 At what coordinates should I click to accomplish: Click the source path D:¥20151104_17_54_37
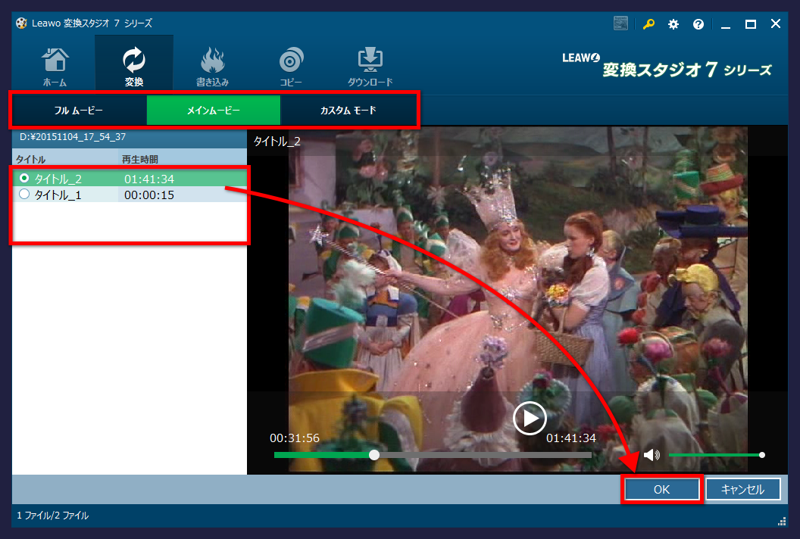pyautogui.click(x=73, y=137)
